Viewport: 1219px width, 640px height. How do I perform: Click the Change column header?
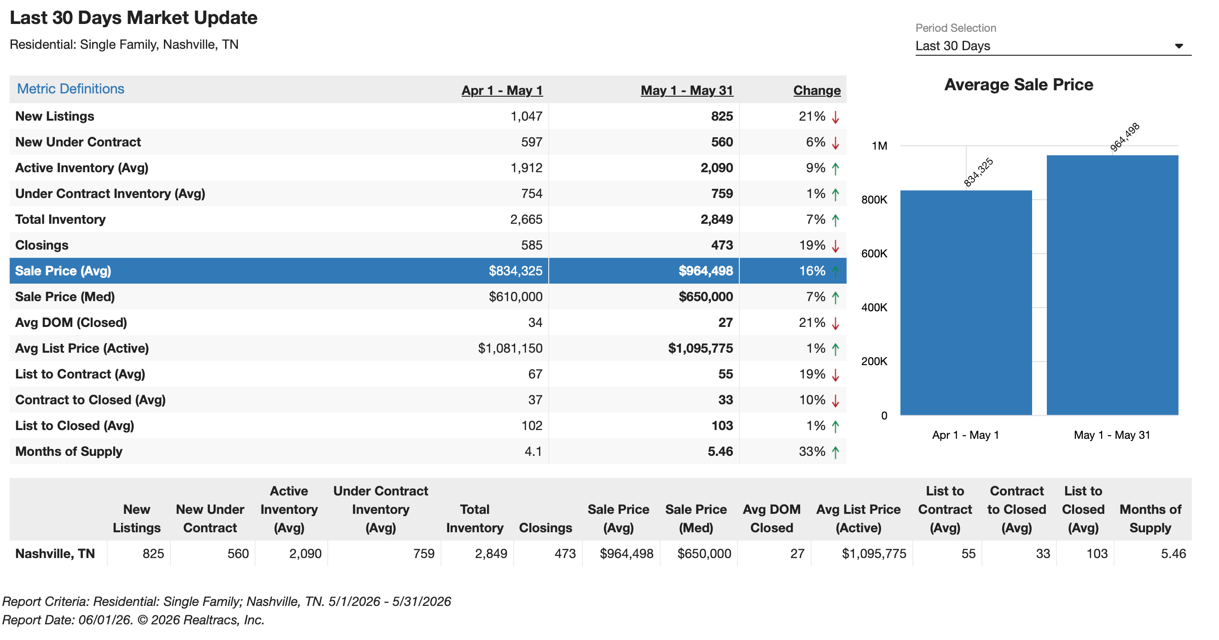point(817,90)
